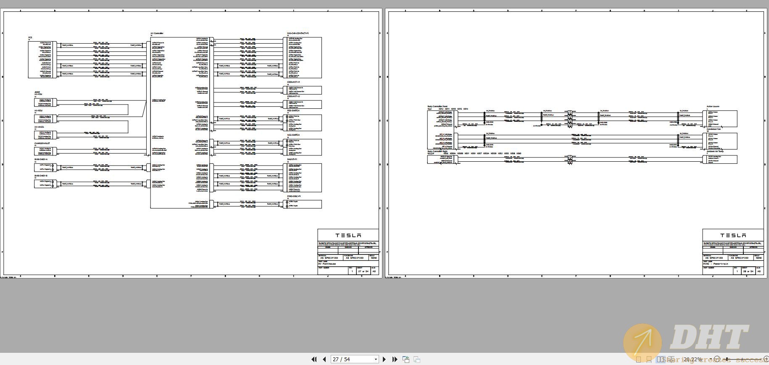Click the sheet number 27 of 54 in the title block
Viewport: 769px width, 365px height.
point(363,271)
